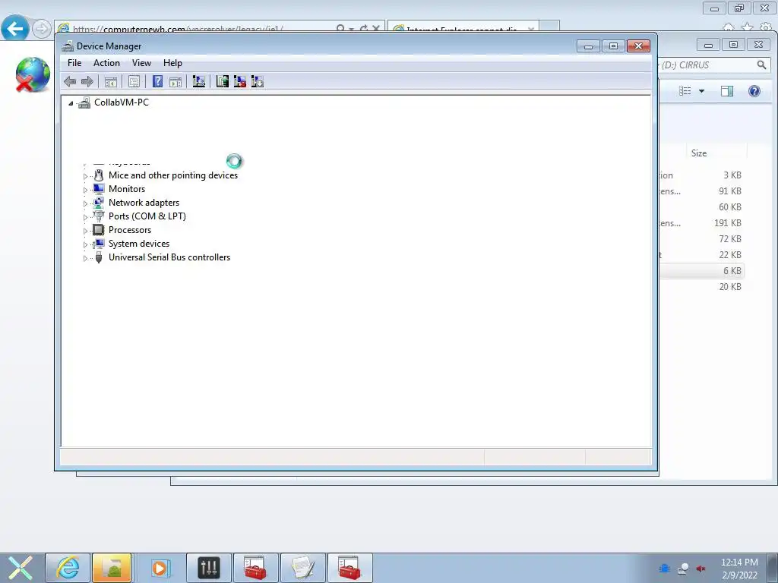Click the mixer sliders taskbar icon
Image resolution: width=778 pixels, height=583 pixels.
tap(209, 568)
